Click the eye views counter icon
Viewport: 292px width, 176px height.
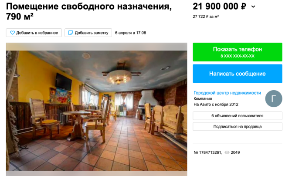[227, 152]
